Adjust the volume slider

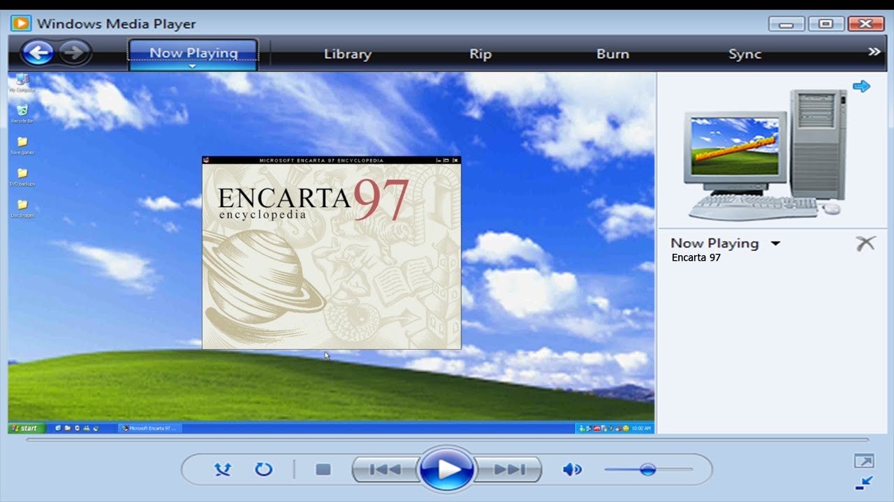pyautogui.click(x=648, y=469)
